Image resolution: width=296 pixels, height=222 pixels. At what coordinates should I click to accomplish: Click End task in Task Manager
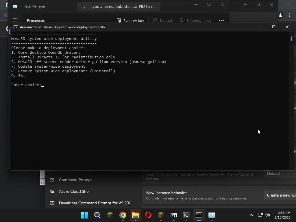tap(162, 21)
